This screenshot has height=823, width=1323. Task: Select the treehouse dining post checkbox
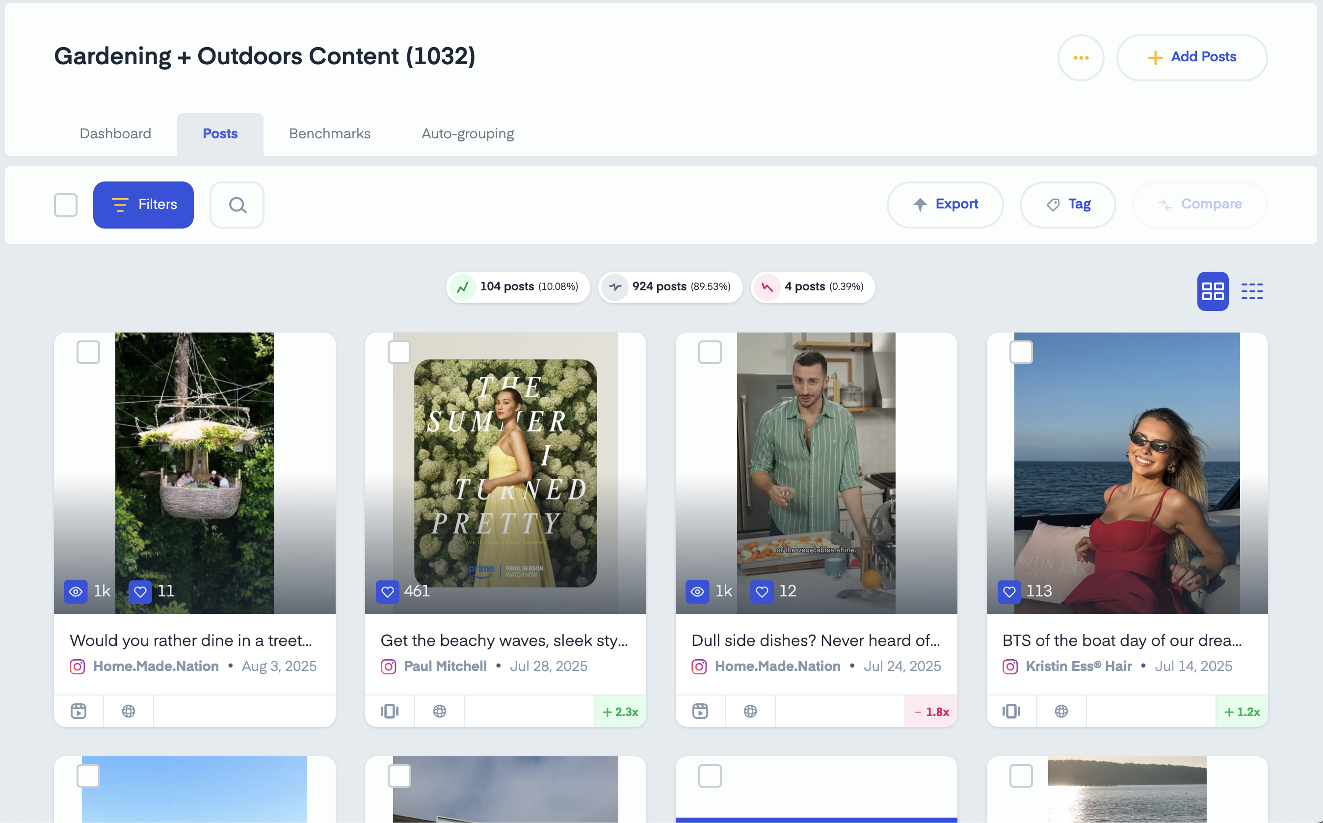pyautogui.click(x=88, y=352)
